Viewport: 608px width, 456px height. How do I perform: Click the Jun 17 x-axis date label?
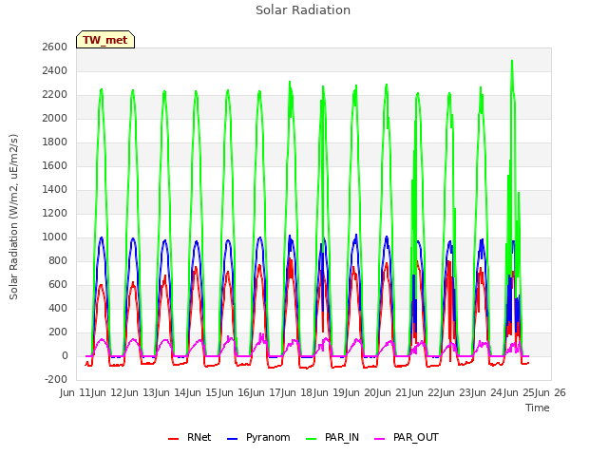pos(267,392)
